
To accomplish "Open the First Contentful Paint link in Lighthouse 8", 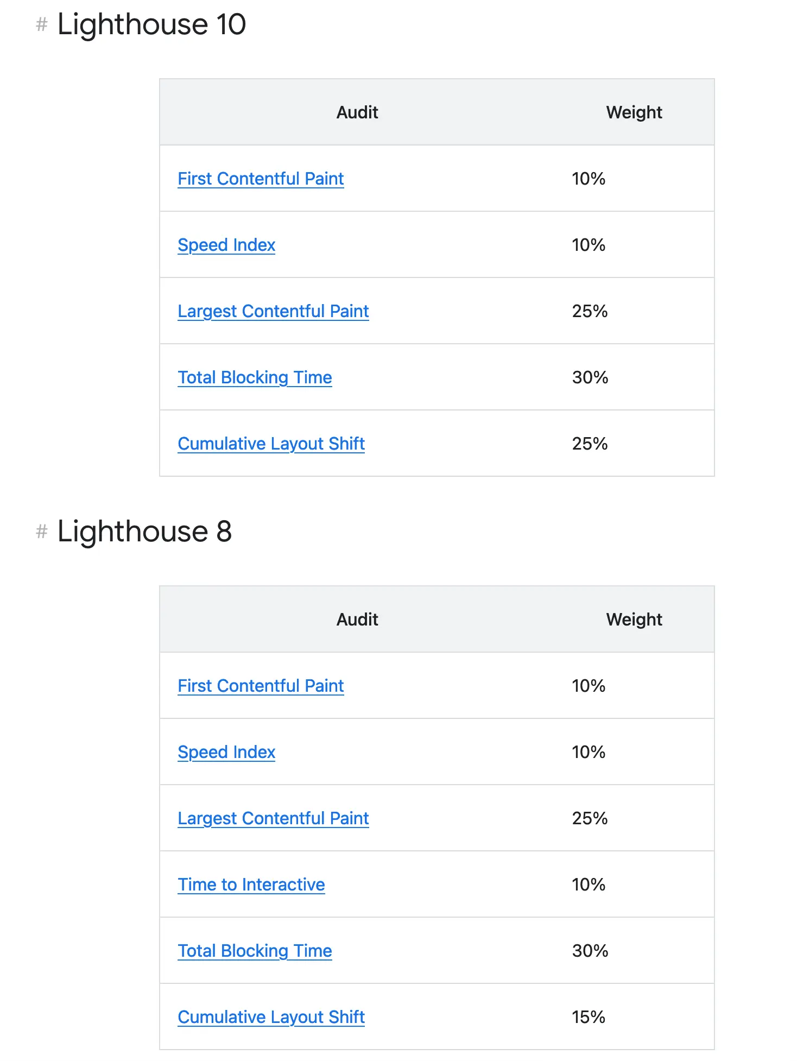I will (x=261, y=686).
